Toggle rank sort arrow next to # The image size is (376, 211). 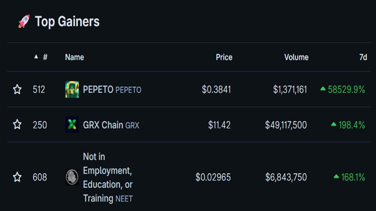click(x=36, y=57)
